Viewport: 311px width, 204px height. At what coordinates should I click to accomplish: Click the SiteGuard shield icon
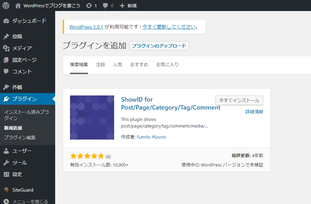pos(6,190)
